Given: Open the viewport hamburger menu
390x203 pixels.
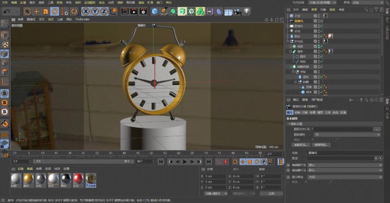Looking at the screenshot, I should [x=13, y=19].
